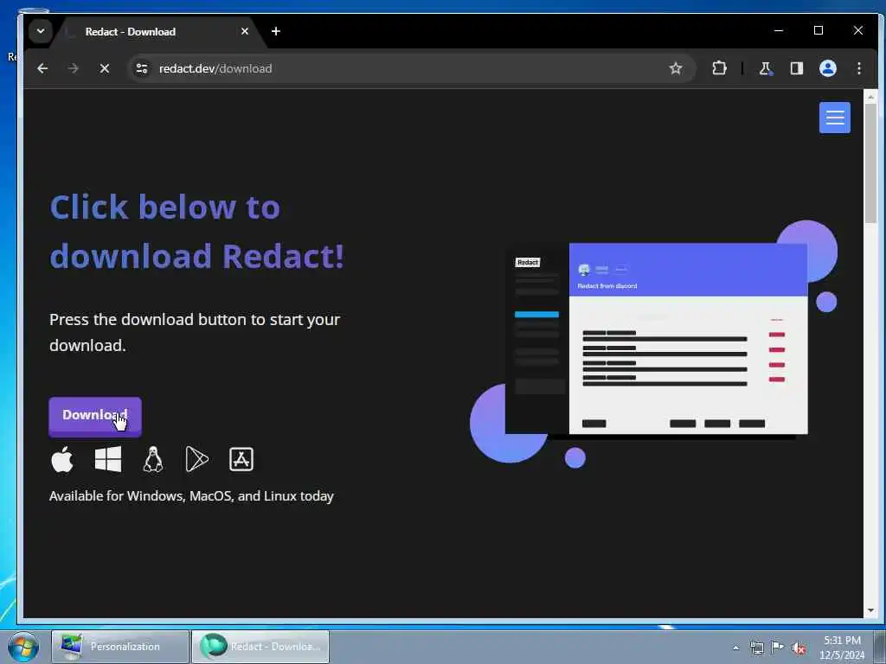Click the muted volume tray icon
The height and width of the screenshot is (664, 886).
[x=798, y=648]
